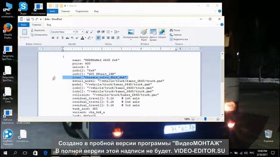Click the WordPad vertical scrollbar thumb
This screenshot has height=157, width=280.
click(222, 70)
